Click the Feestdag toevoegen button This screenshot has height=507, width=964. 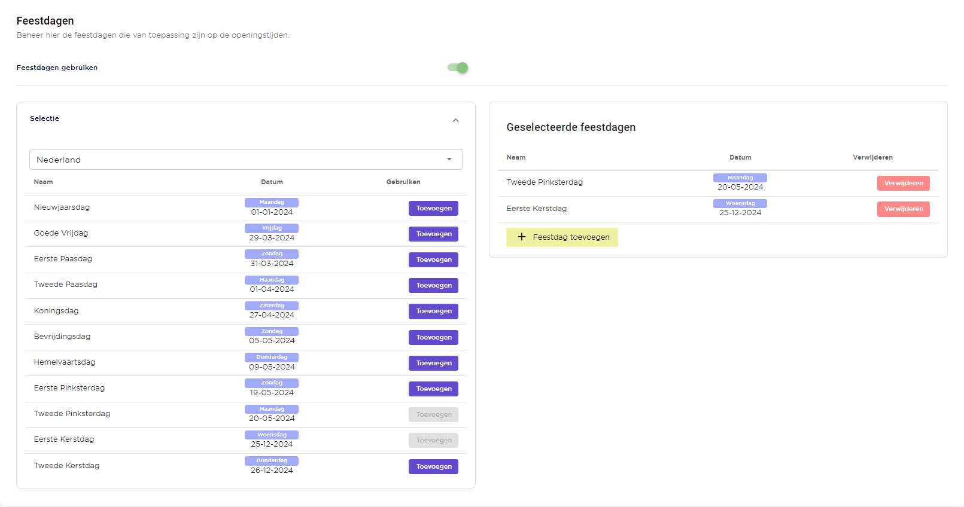[562, 237]
